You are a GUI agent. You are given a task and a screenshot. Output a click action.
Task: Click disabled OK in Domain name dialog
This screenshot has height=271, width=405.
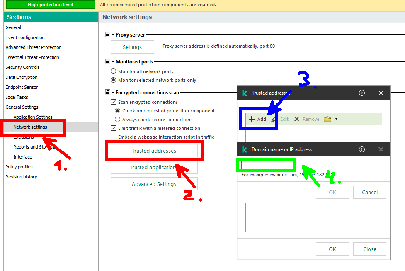(x=332, y=192)
